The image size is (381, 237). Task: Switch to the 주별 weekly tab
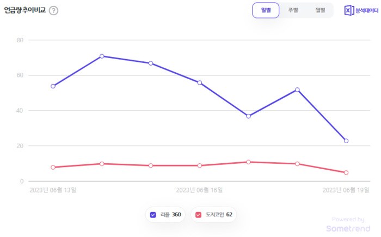coord(293,10)
